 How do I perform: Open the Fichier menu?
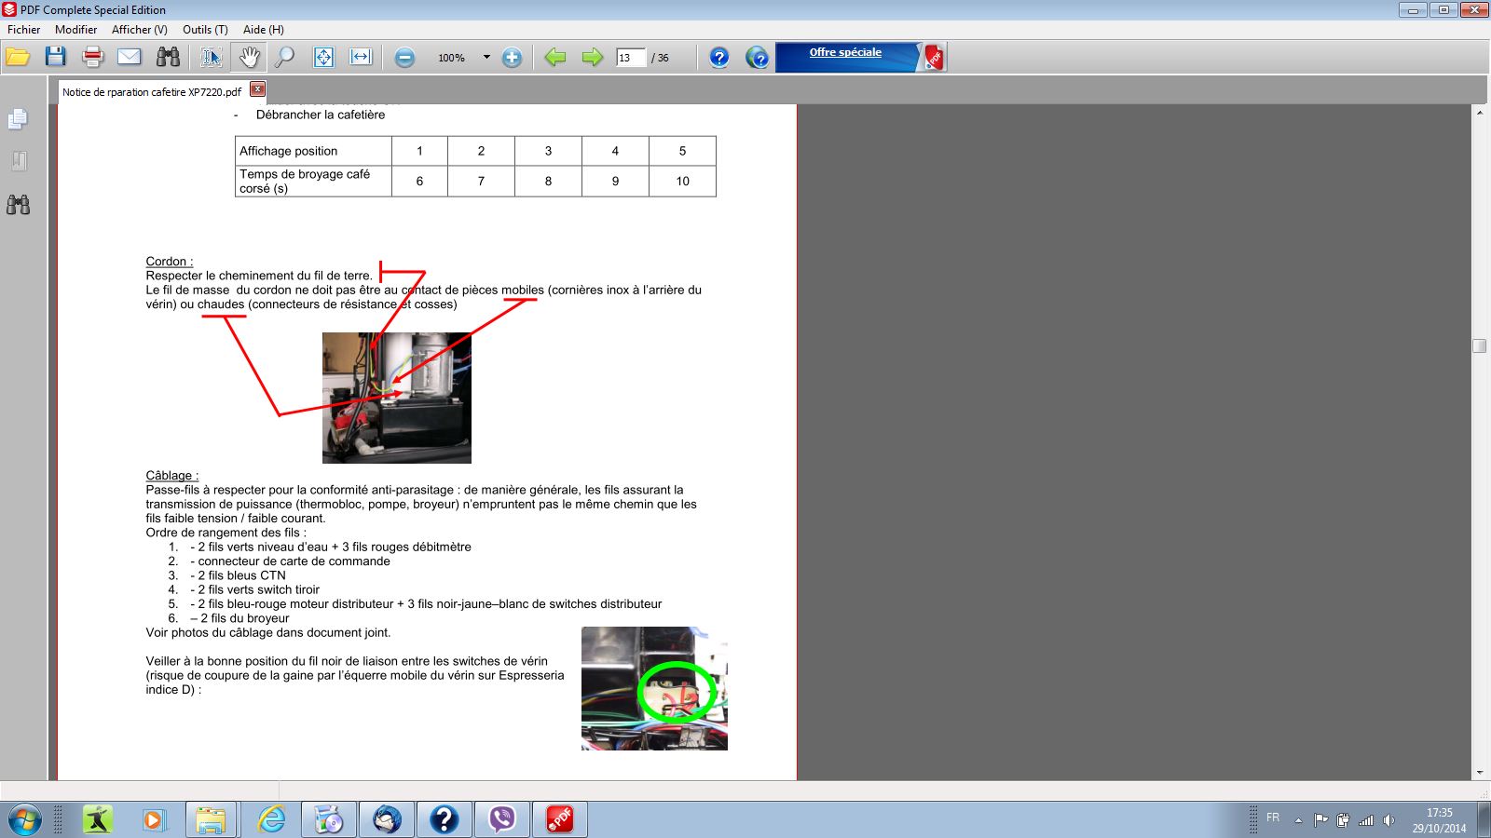[x=24, y=30]
